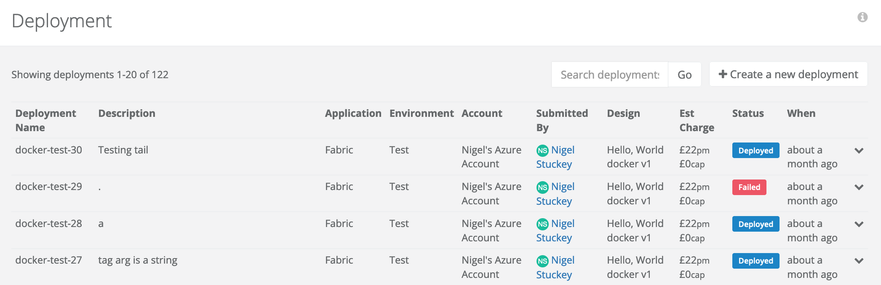Open the docker-test-28 row chevron menu
Viewport: 881px width, 285px height.
pyautogui.click(x=859, y=224)
